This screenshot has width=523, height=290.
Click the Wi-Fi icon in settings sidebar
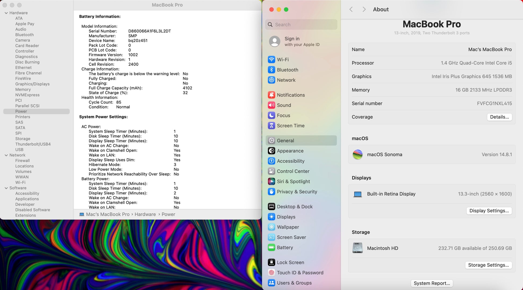click(x=271, y=60)
